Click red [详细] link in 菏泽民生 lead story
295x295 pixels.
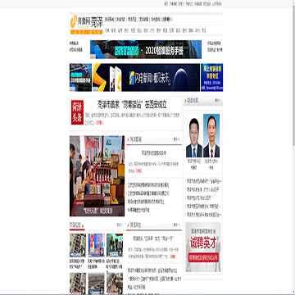(x=172, y=256)
